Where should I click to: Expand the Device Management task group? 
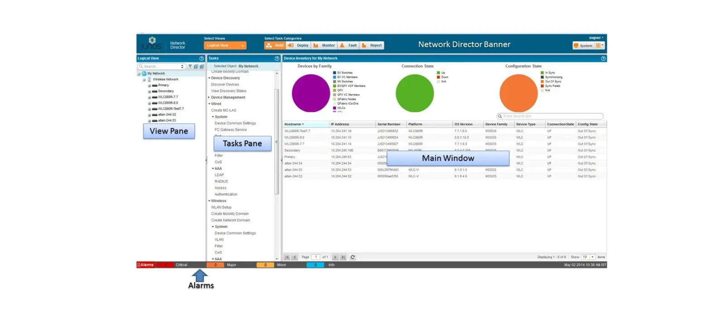coord(209,97)
